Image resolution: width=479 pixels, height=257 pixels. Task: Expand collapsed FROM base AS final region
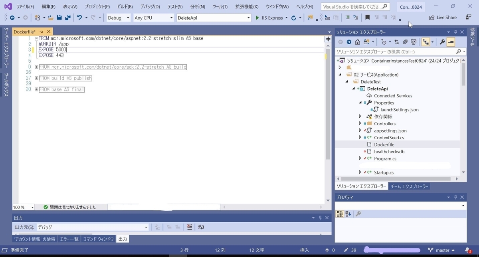(x=36, y=89)
